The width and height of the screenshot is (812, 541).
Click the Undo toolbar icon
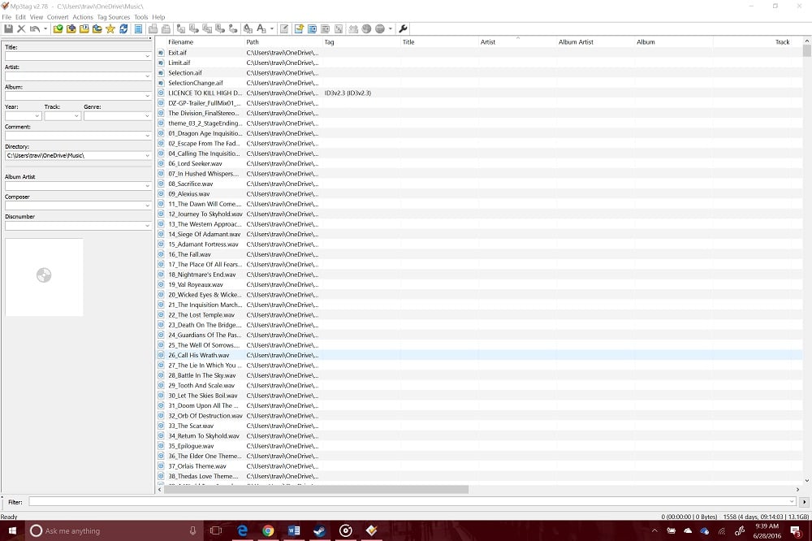coord(34,28)
